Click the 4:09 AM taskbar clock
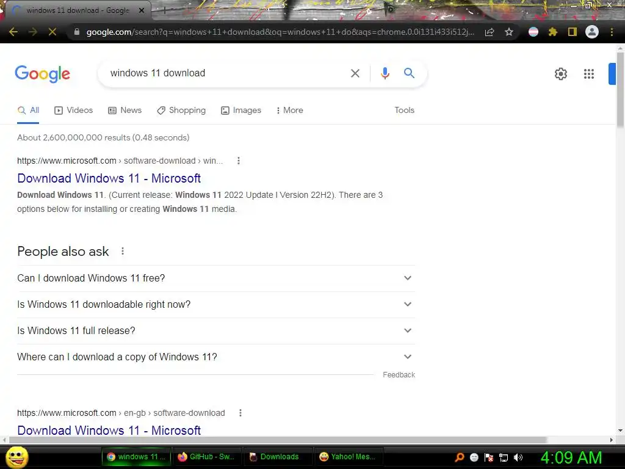The image size is (625, 469). pos(571,457)
